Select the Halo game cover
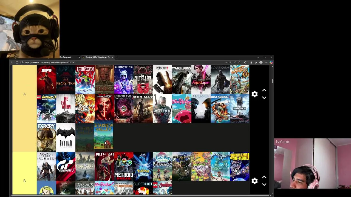Viewport: 351px width, 197px height. (x=201, y=109)
